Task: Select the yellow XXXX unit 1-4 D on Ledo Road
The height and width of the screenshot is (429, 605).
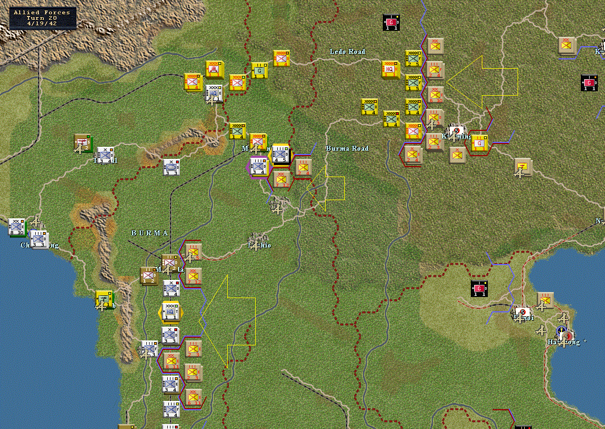Action: pyautogui.click(x=281, y=58)
